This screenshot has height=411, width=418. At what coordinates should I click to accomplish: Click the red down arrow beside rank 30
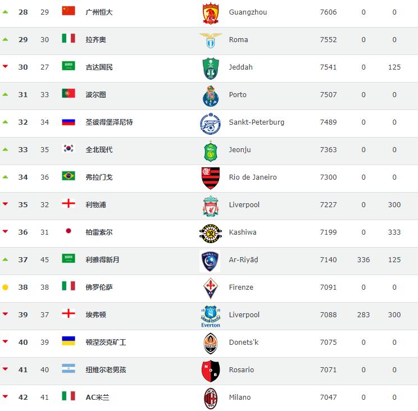5,67
